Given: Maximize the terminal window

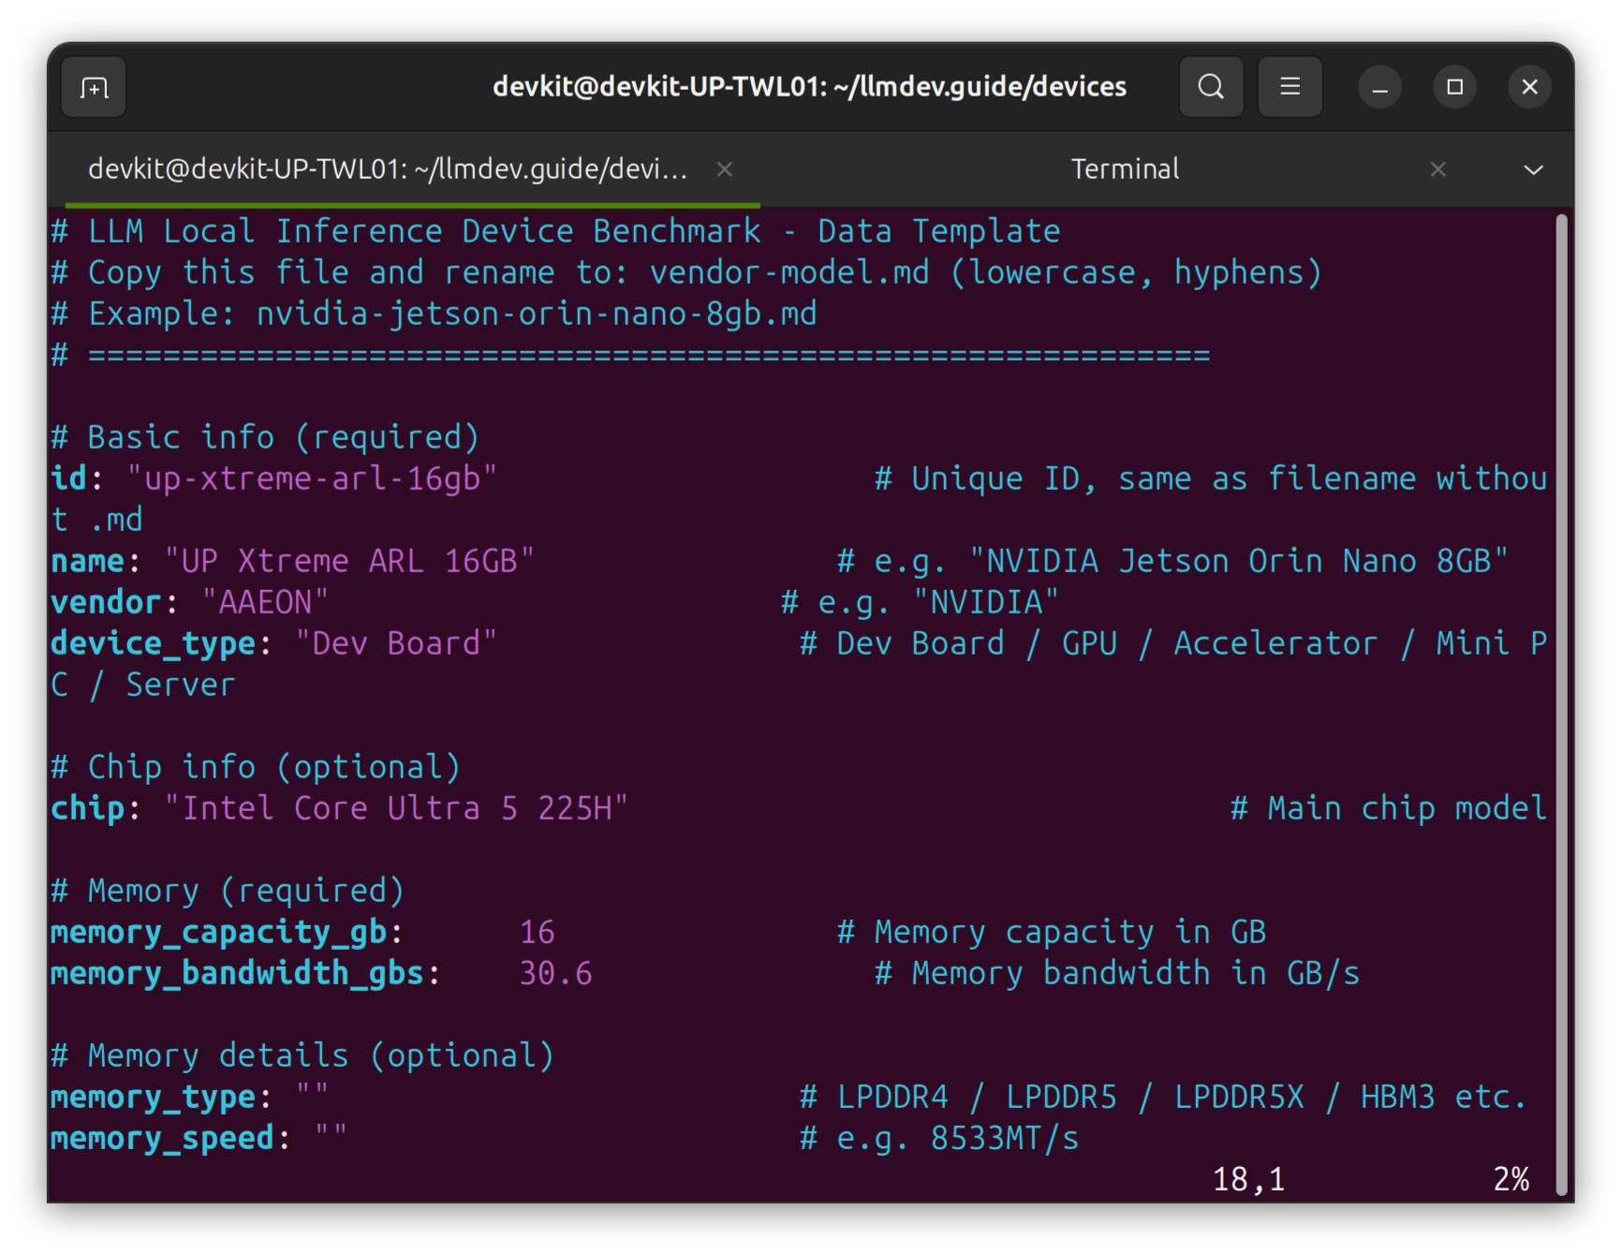Looking at the screenshot, I should (1454, 87).
